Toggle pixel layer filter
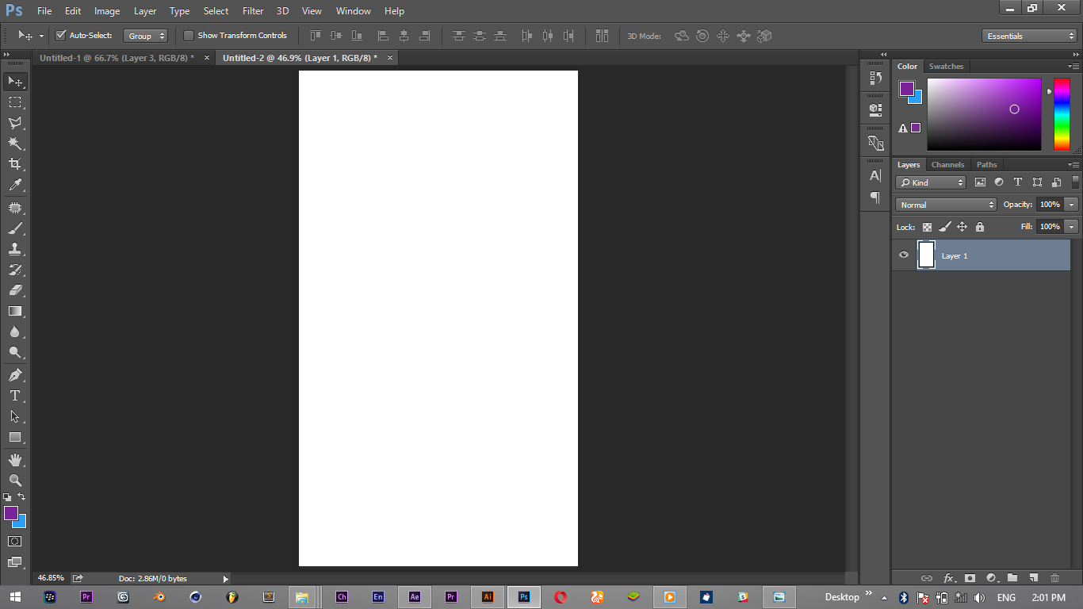1083x609 pixels. pos(980,182)
